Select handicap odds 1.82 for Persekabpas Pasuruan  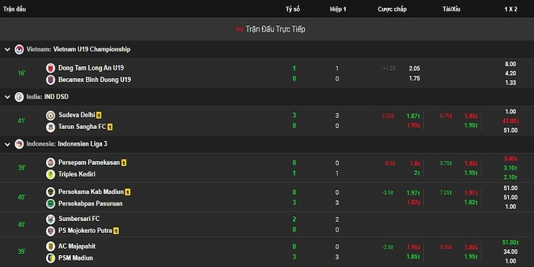point(413,202)
